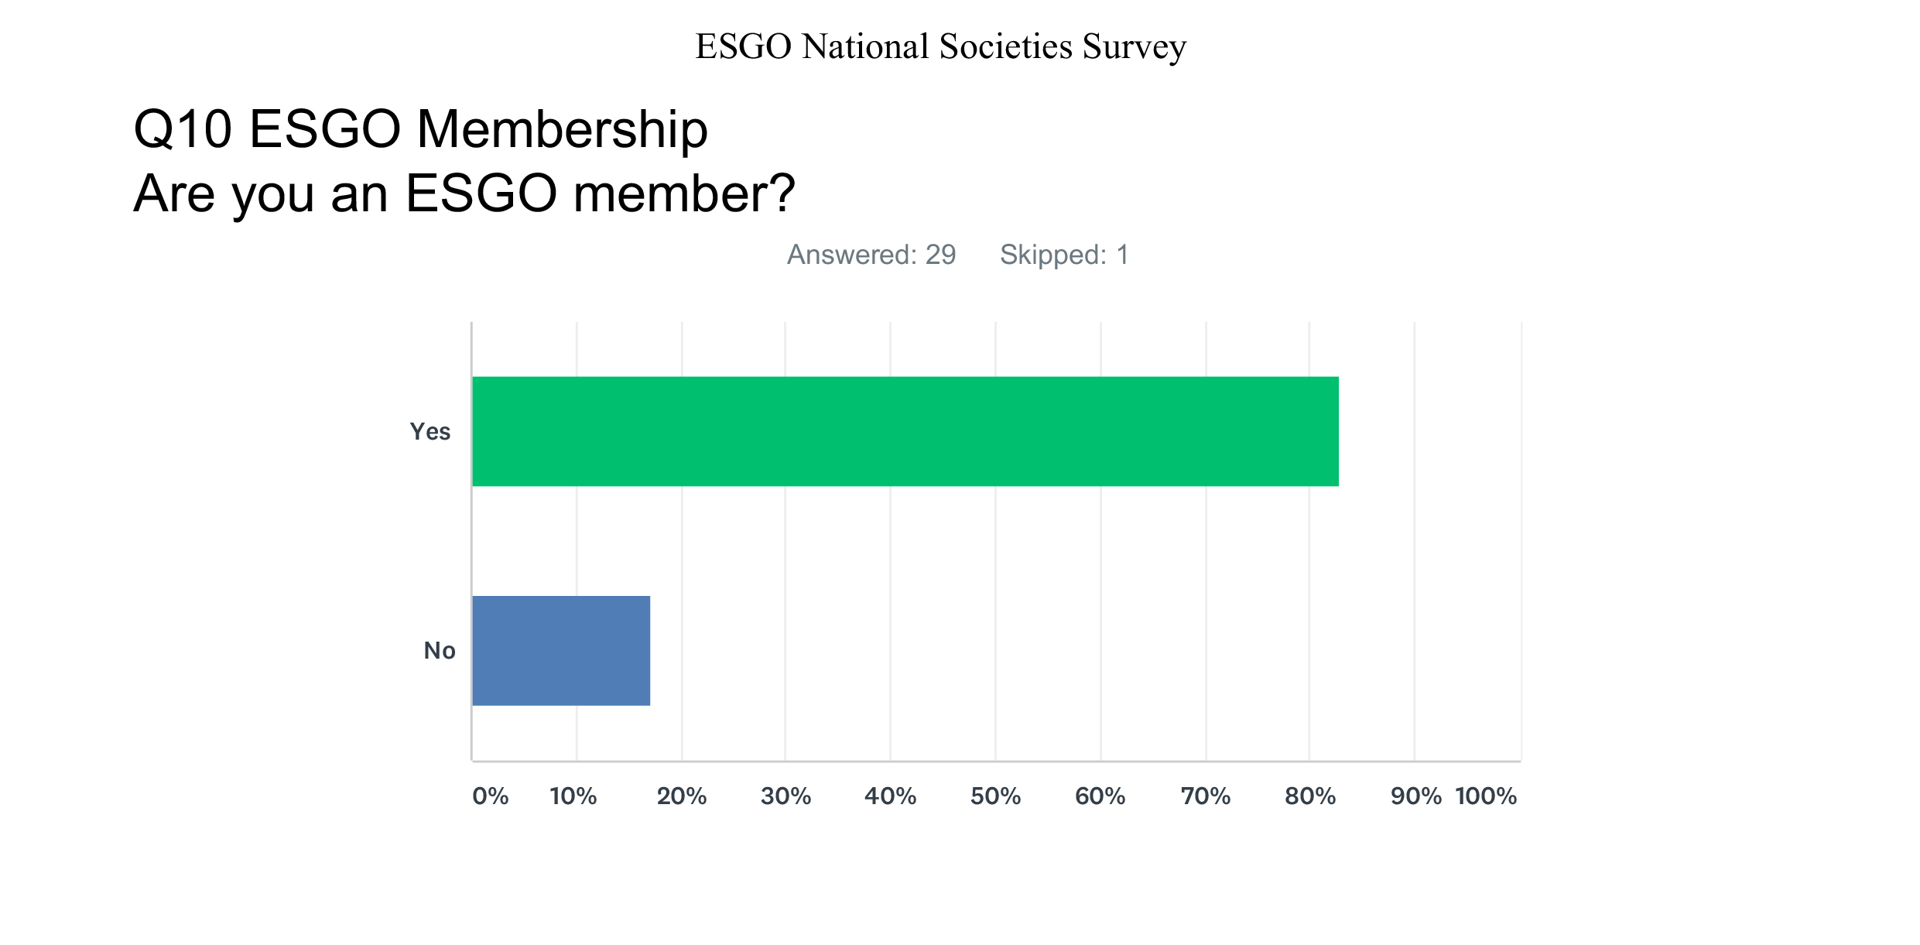Click the blue No bar
The height and width of the screenshot is (945, 1920).
(561, 651)
